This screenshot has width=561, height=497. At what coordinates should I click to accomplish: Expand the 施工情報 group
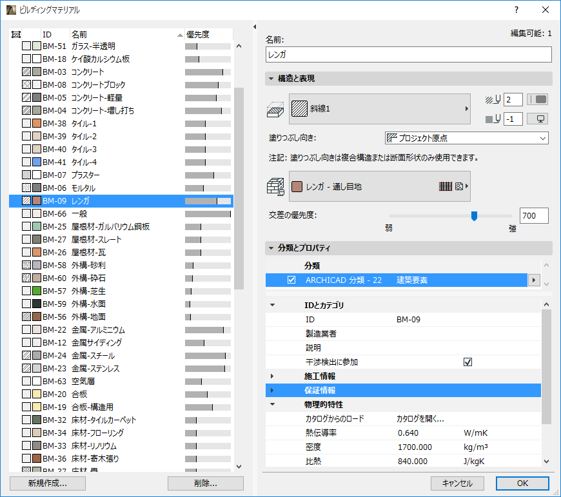coord(272,376)
